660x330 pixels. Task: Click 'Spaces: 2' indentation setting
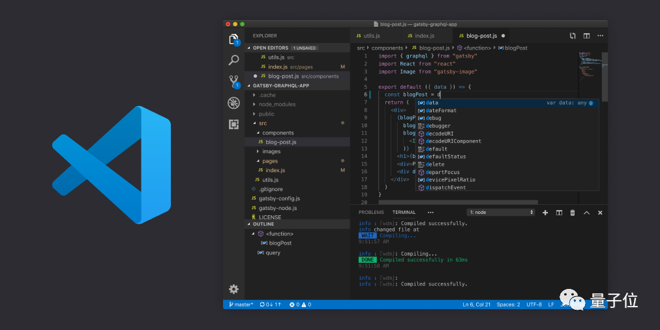coord(508,305)
